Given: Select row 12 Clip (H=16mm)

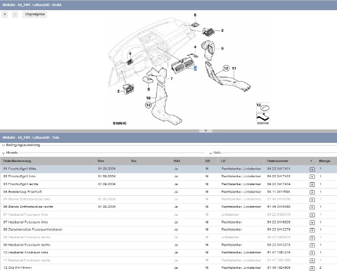Looking at the screenshot, I should tap(168, 268).
